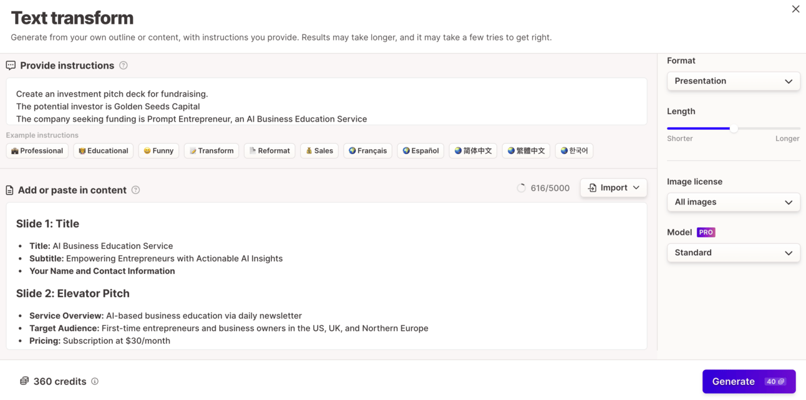The height and width of the screenshot is (400, 806).
Task: Select the Funny example instruction chip
Action: [x=158, y=151]
